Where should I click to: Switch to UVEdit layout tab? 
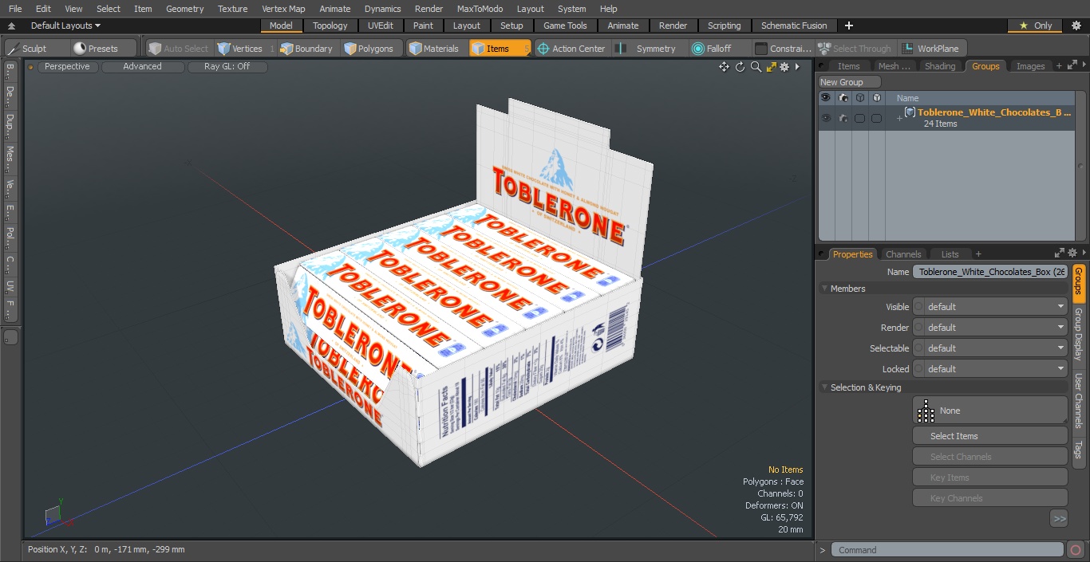[x=380, y=26]
